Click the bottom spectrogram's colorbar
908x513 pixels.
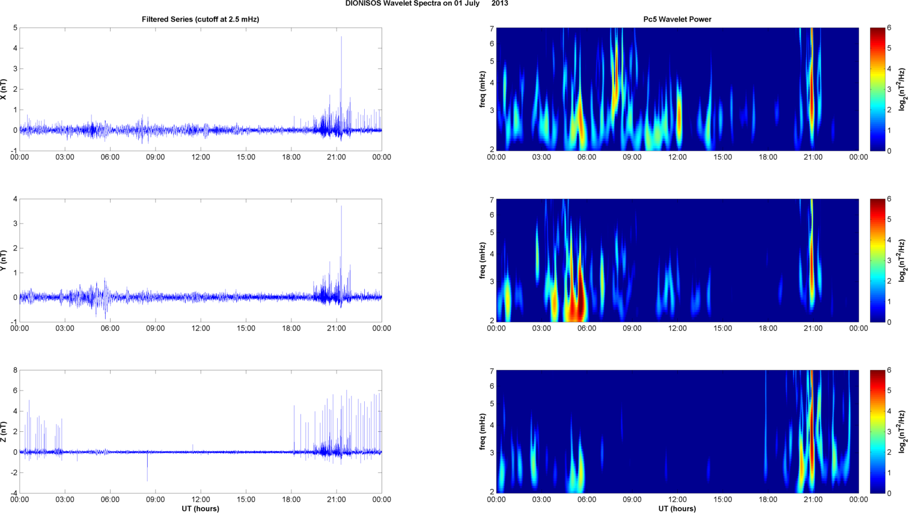pos(877,431)
